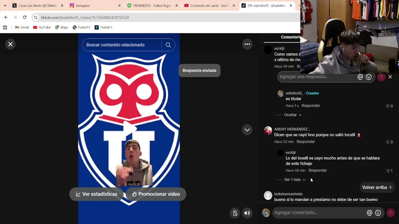The width and height of the screenshot is (399, 224).
Task: Open bullatueresmivida's profile name
Action: click(288, 194)
